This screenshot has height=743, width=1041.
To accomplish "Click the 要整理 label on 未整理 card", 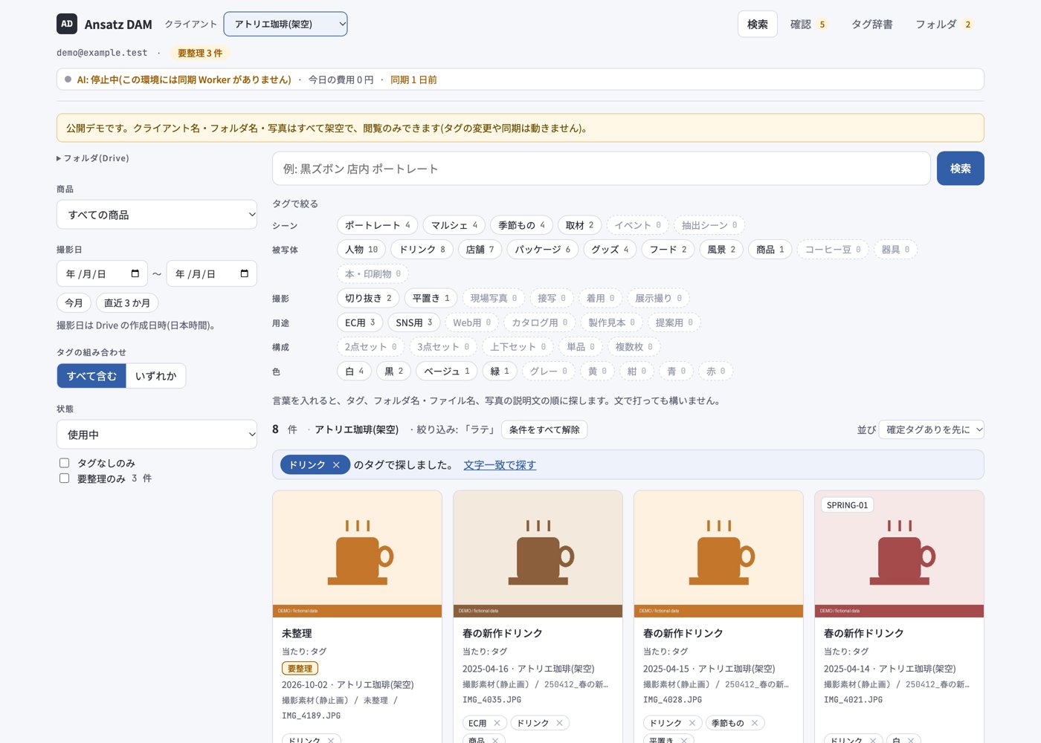I will (300, 669).
